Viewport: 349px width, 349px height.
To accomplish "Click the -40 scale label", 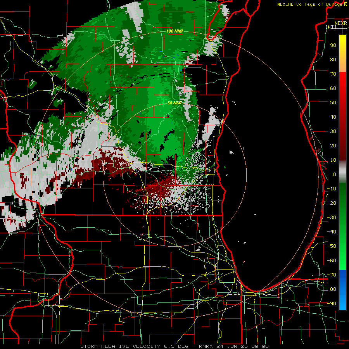I will (332, 232).
